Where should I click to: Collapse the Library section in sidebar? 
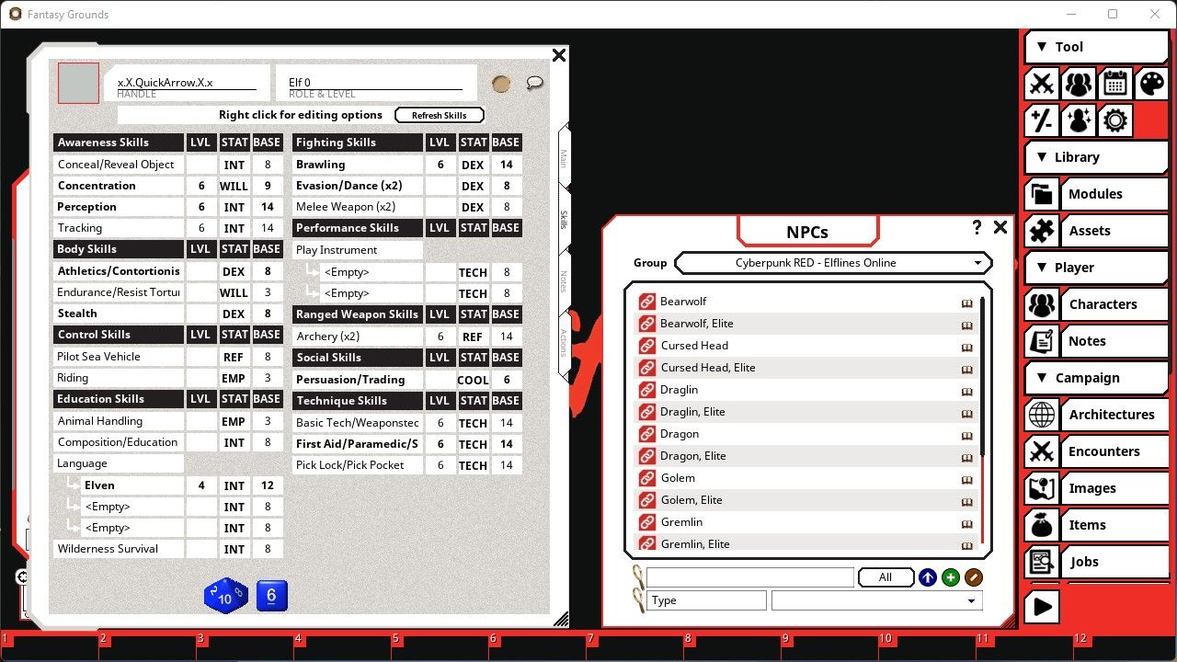pos(1096,157)
